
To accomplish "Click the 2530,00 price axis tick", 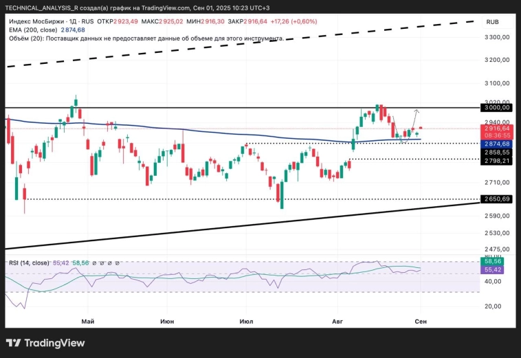I will 497,233.
